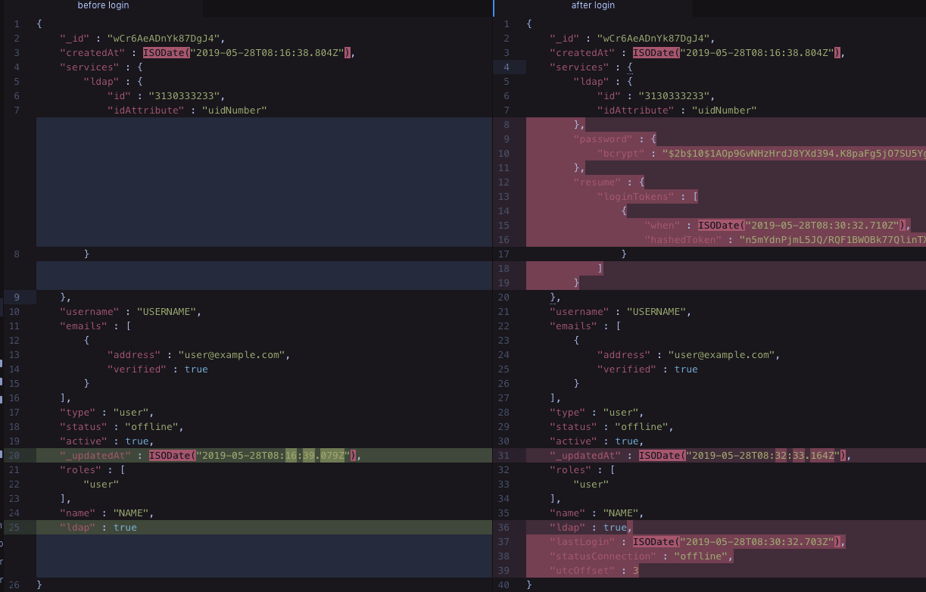Viewport: 926px width, 592px height.
Task: Click line number 20 in left gutter
Action: coord(15,456)
